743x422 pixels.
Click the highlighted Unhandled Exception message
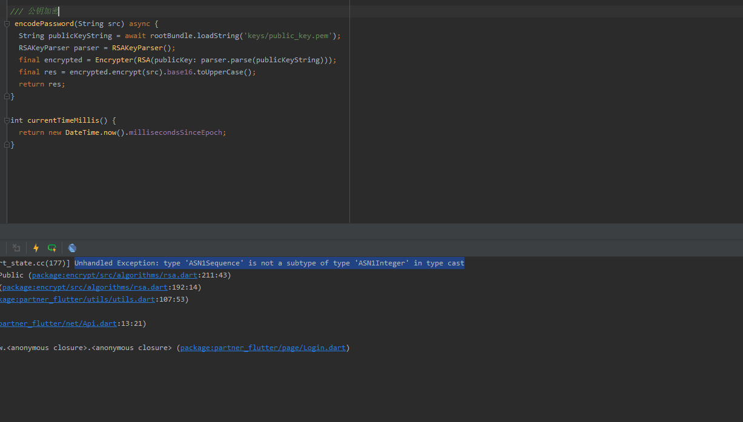click(269, 263)
